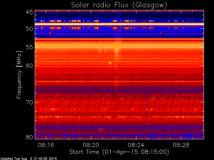The width and height of the screenshot is (214, 160).
Task: Click the 'Frequency [MHz]' axis label
Action: coord(19,75)
